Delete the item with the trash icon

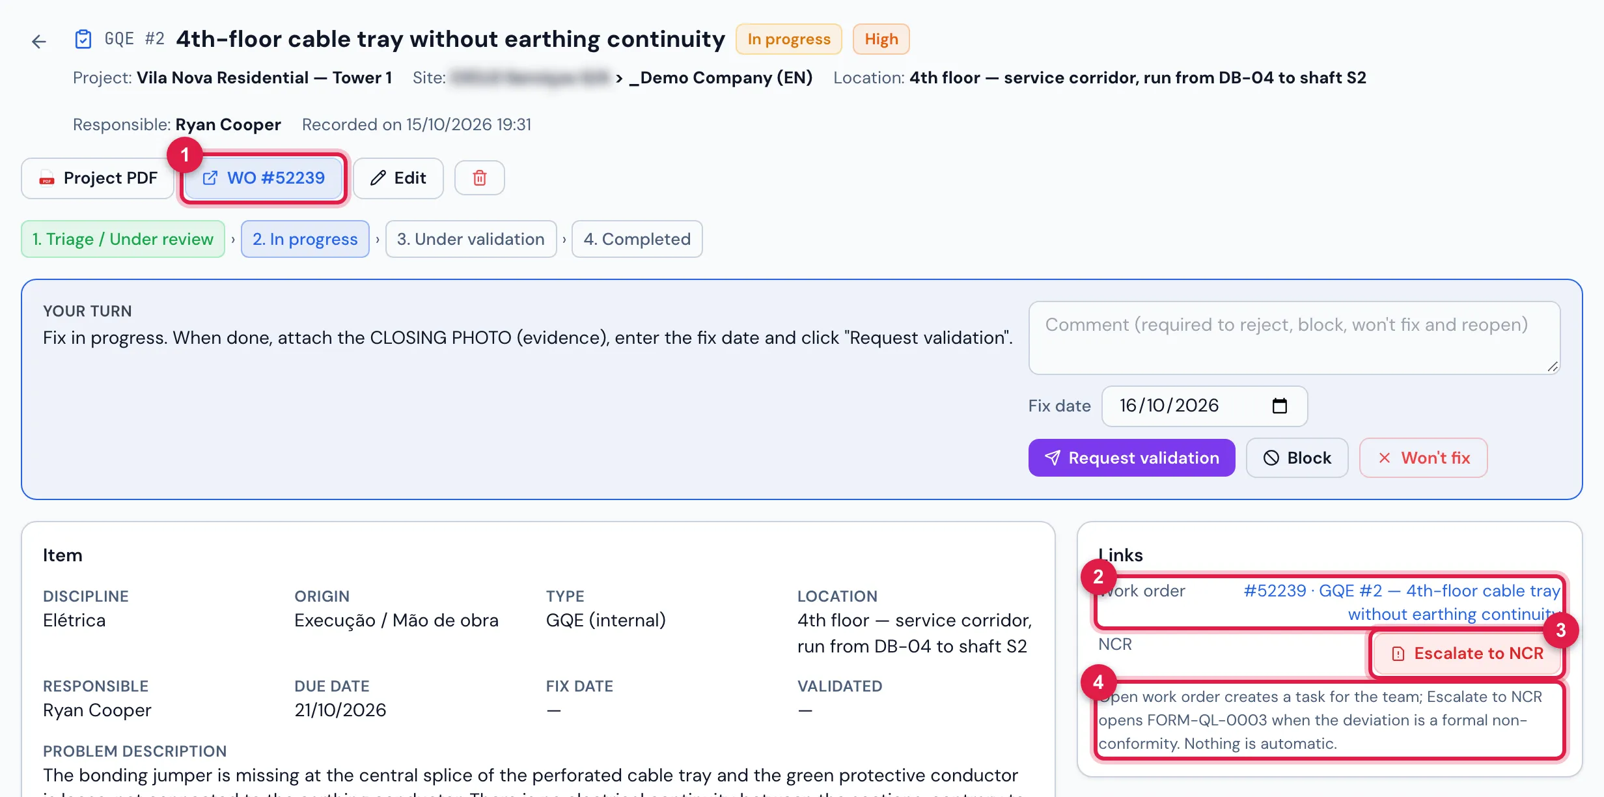pos(480,178)
